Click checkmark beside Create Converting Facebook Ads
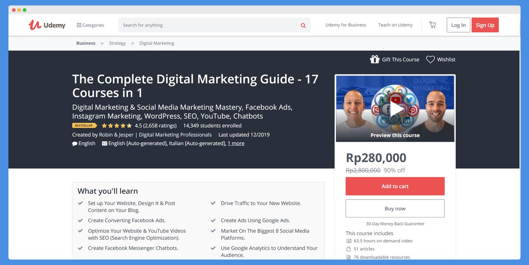The width and height of the screenshot is (529, 265). 80,220
